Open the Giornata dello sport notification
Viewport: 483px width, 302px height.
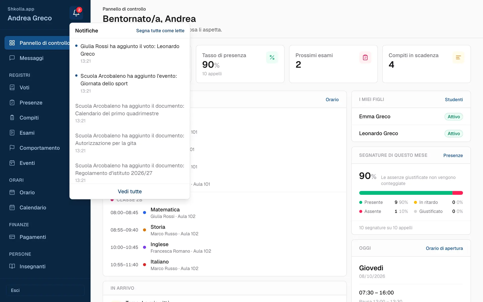[x=130, y=83]
